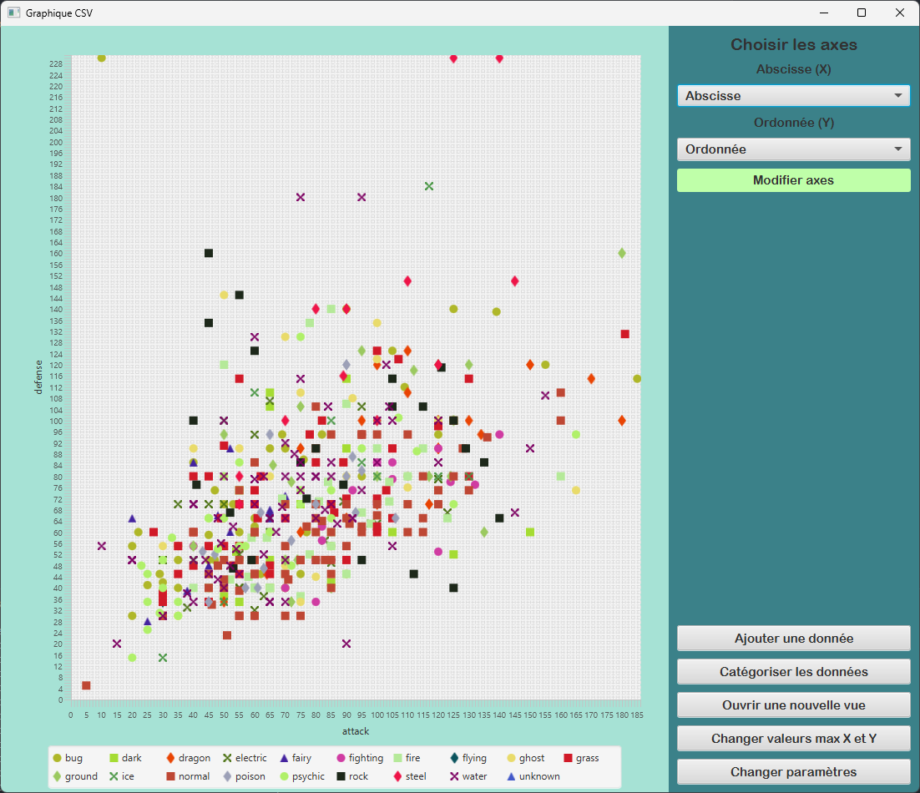Click the grass point at attack 180 defense 132
920x793 pixels.
click(624, 334)
